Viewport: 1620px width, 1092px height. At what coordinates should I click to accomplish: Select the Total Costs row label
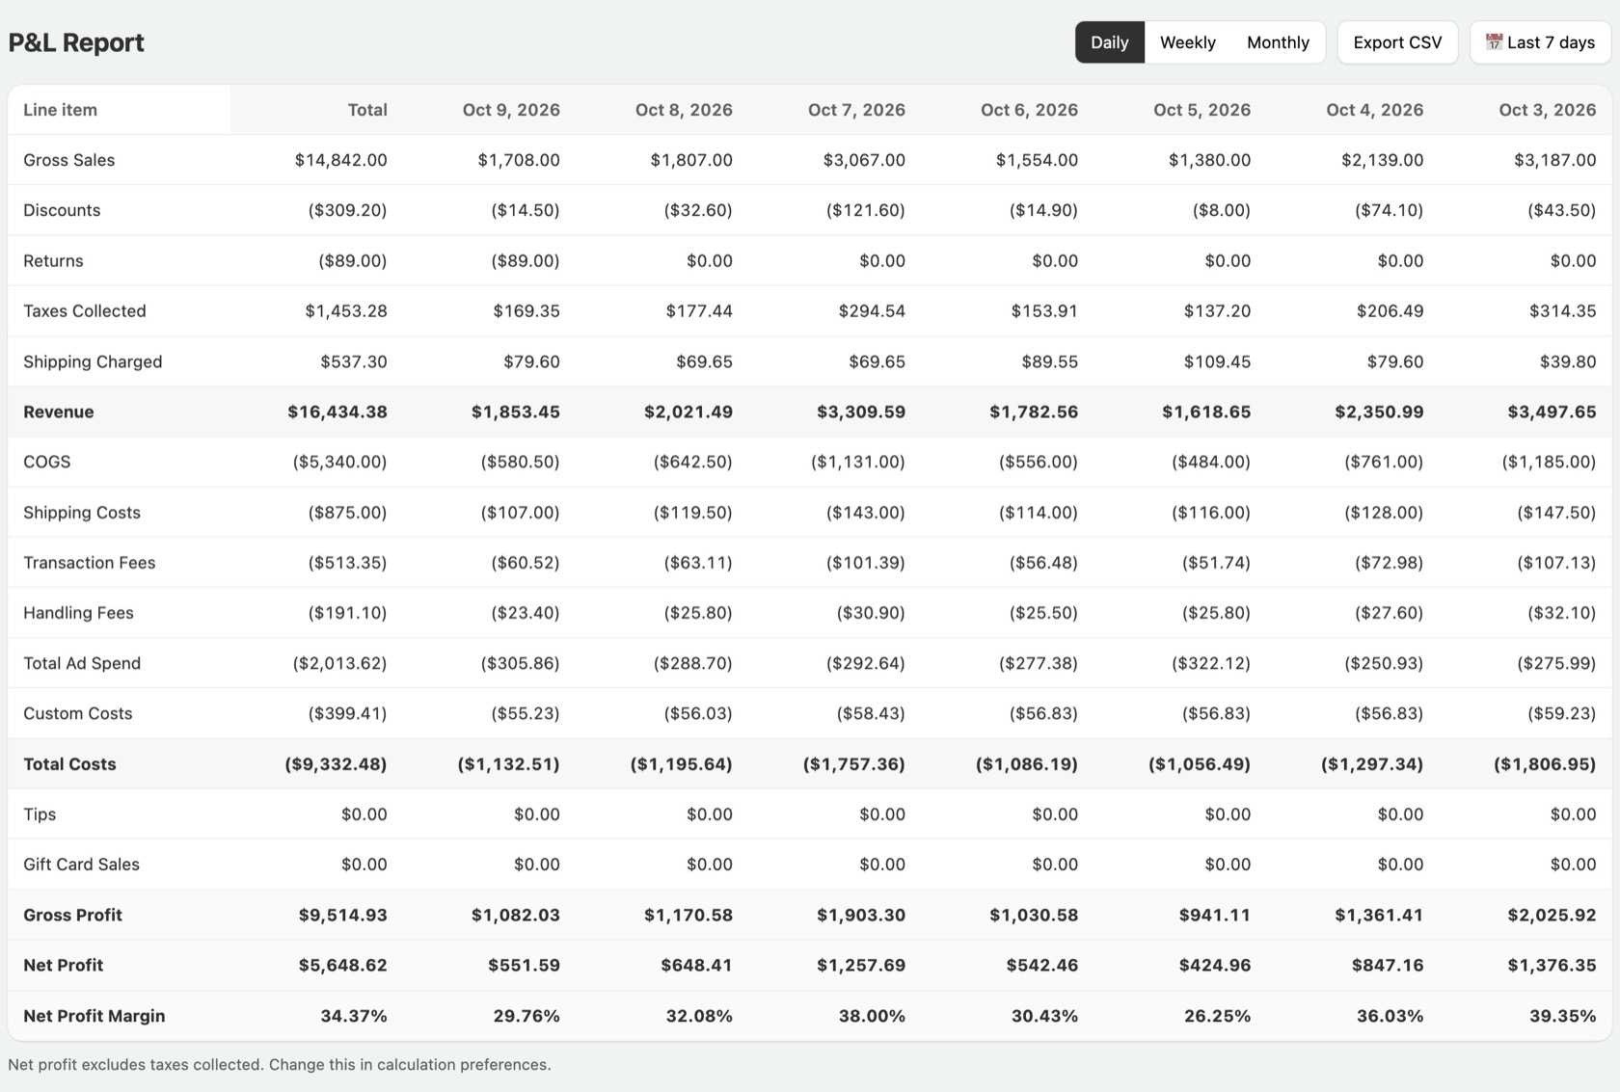(69, 764)
